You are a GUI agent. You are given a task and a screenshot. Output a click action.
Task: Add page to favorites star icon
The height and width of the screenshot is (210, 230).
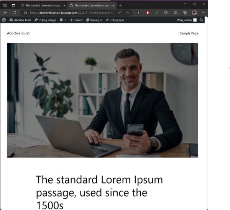[x=128, y=13]
